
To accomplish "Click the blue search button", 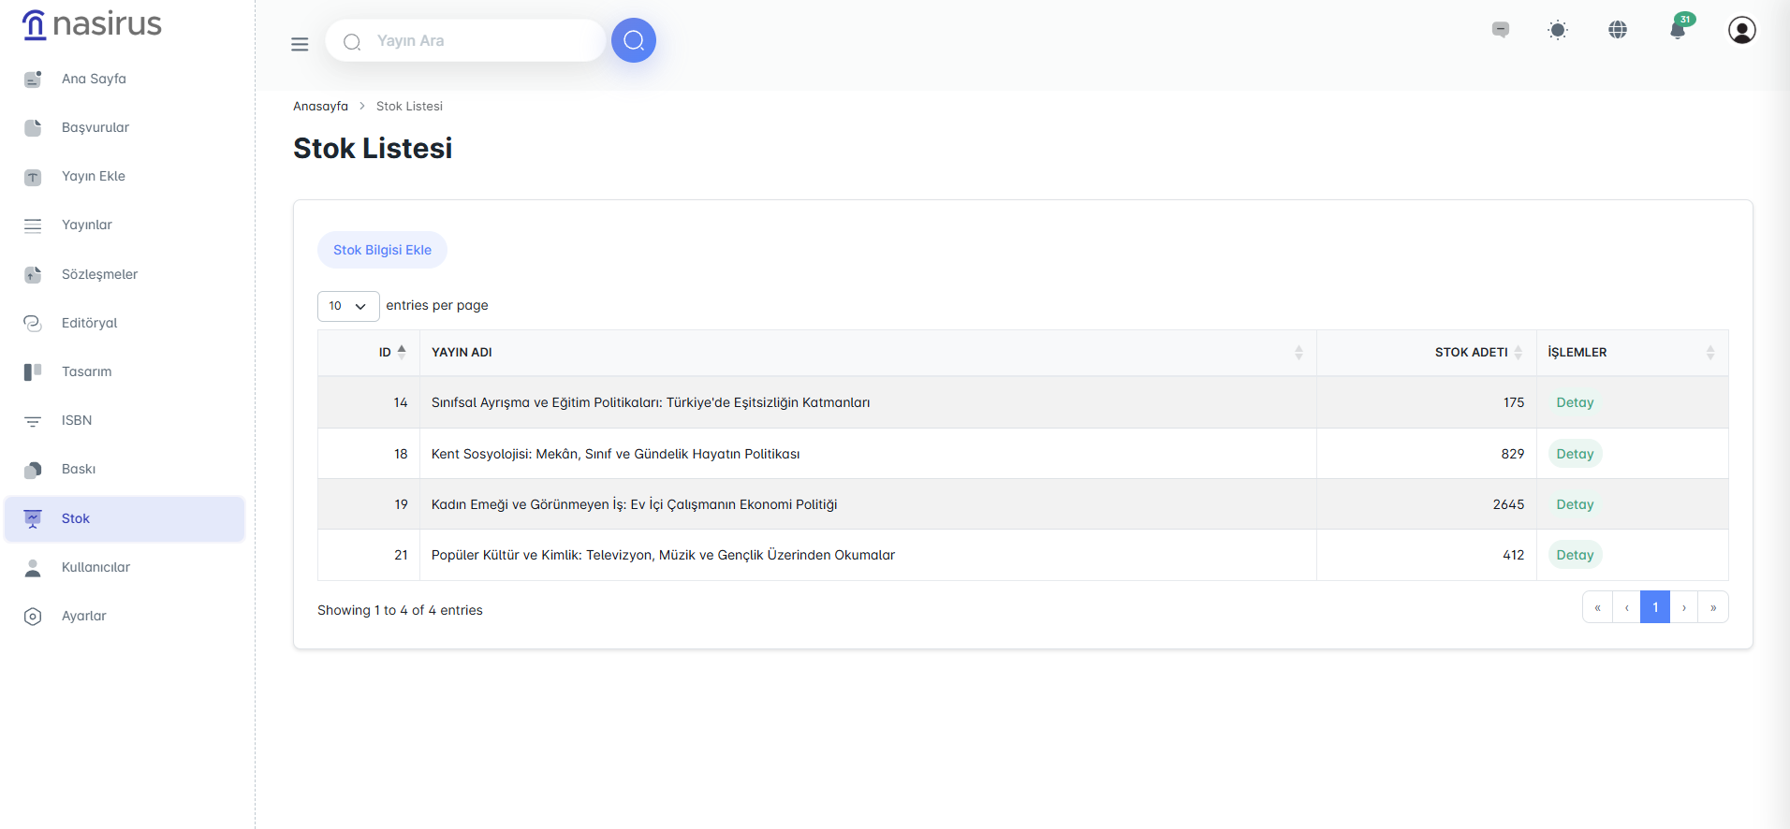I will (634, 41).
